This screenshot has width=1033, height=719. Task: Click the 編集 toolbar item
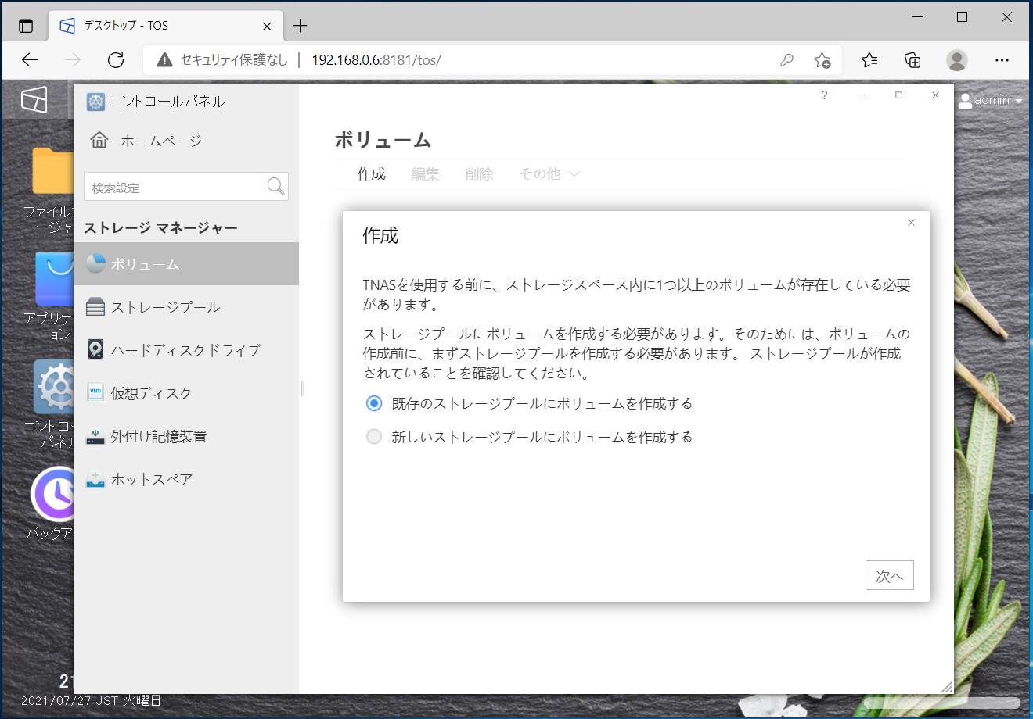[x=425, y=174]
